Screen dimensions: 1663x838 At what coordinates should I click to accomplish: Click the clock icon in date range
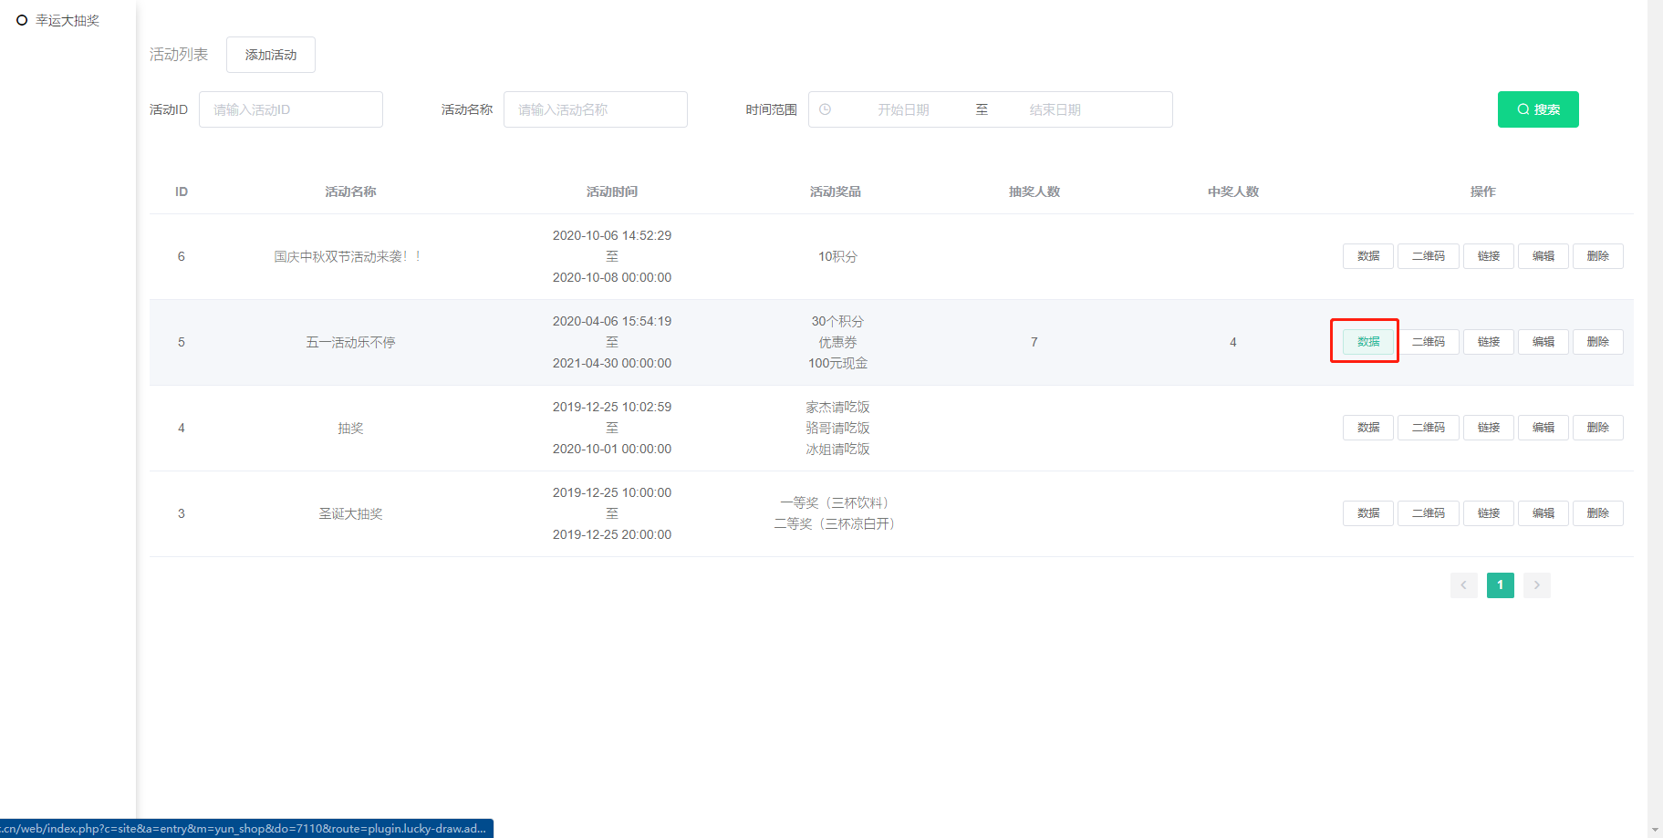(x=826, y=109)
